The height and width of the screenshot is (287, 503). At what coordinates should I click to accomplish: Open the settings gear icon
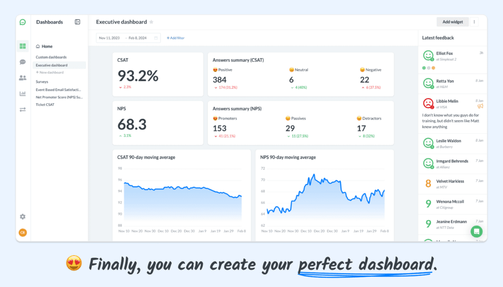22,216
